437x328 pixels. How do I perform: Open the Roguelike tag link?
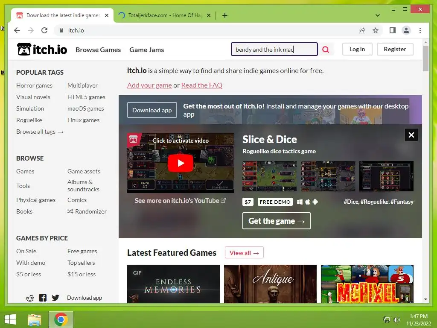(29, 120)
